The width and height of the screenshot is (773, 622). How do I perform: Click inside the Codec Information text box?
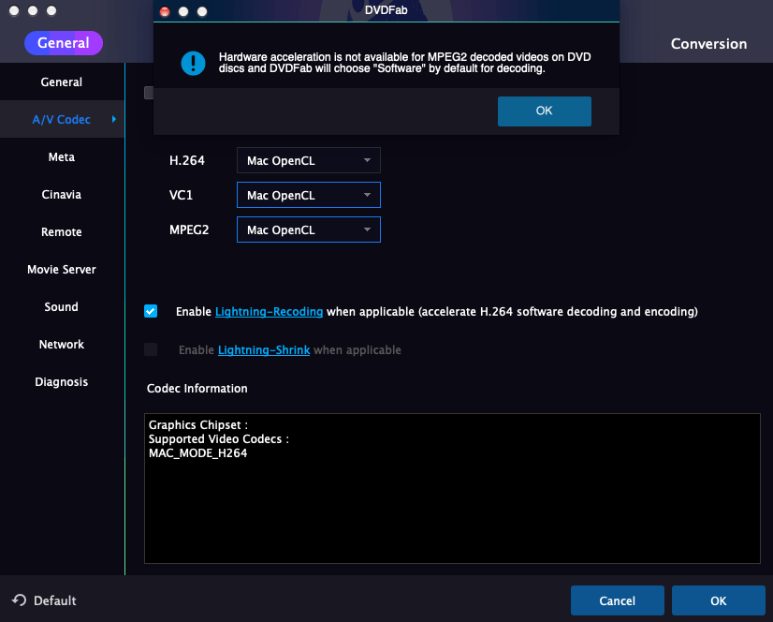(452, 488)
